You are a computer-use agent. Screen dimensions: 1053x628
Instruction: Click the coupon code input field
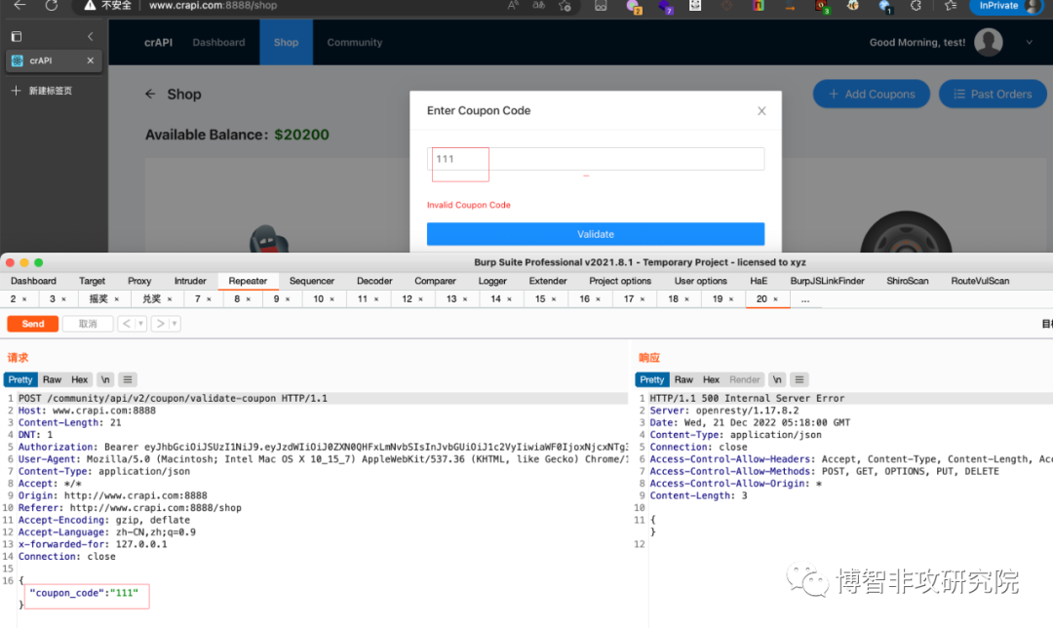click(x=596, y=159)
